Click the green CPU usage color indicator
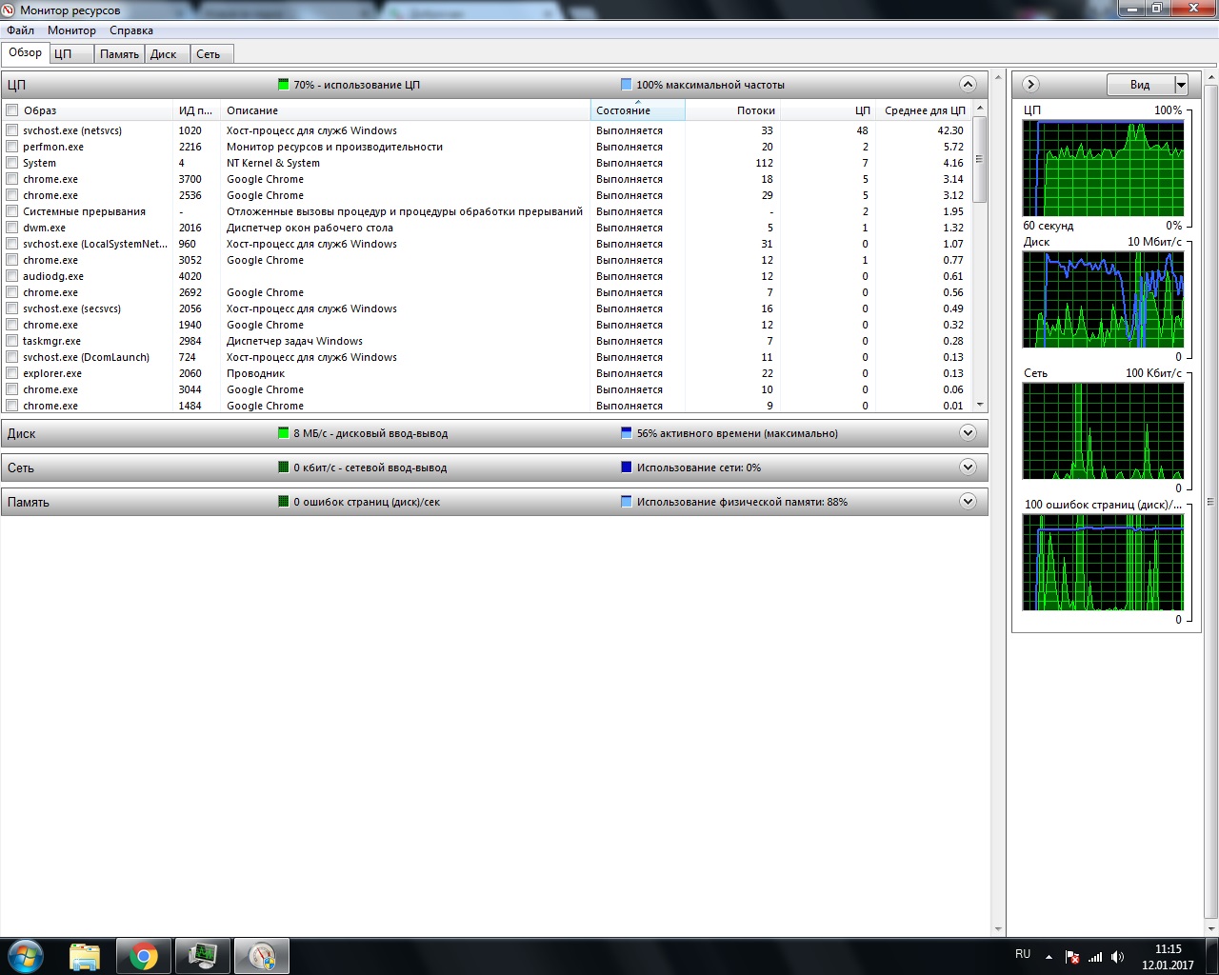 tap(283, 85)
